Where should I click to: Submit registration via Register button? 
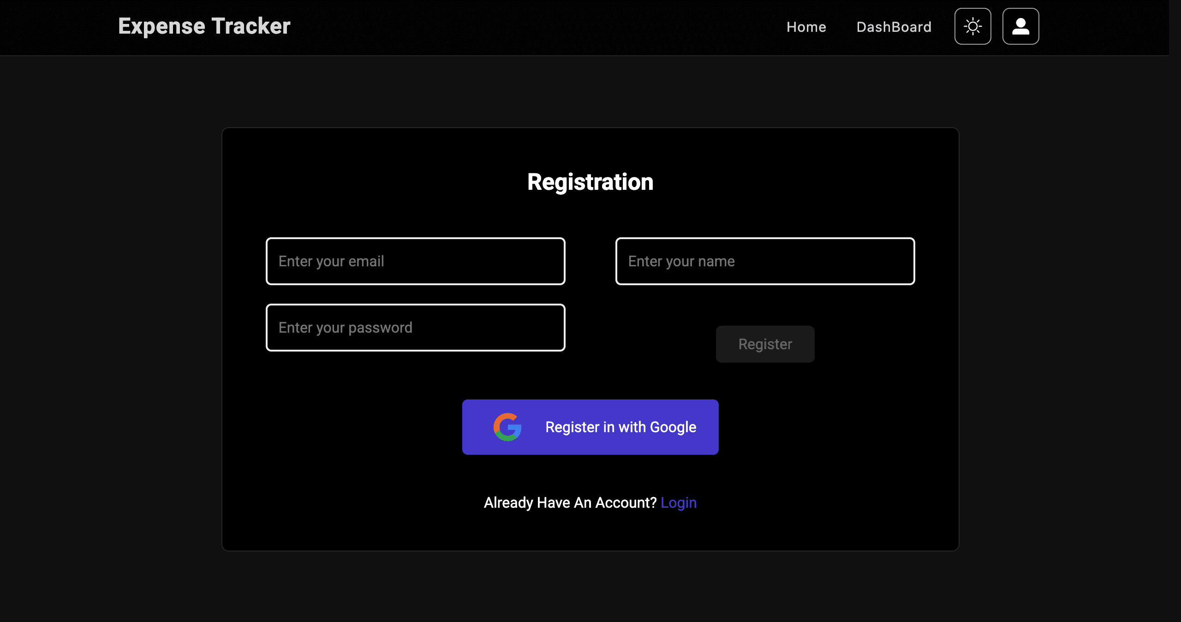coord(764,344)
